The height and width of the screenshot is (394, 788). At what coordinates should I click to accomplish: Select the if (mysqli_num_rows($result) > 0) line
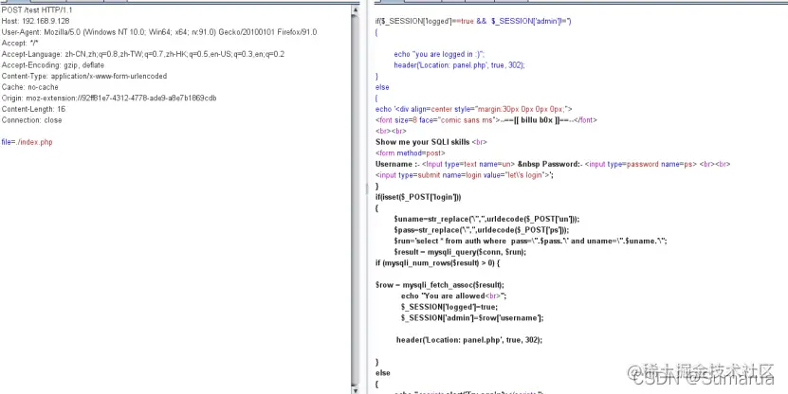438,263
